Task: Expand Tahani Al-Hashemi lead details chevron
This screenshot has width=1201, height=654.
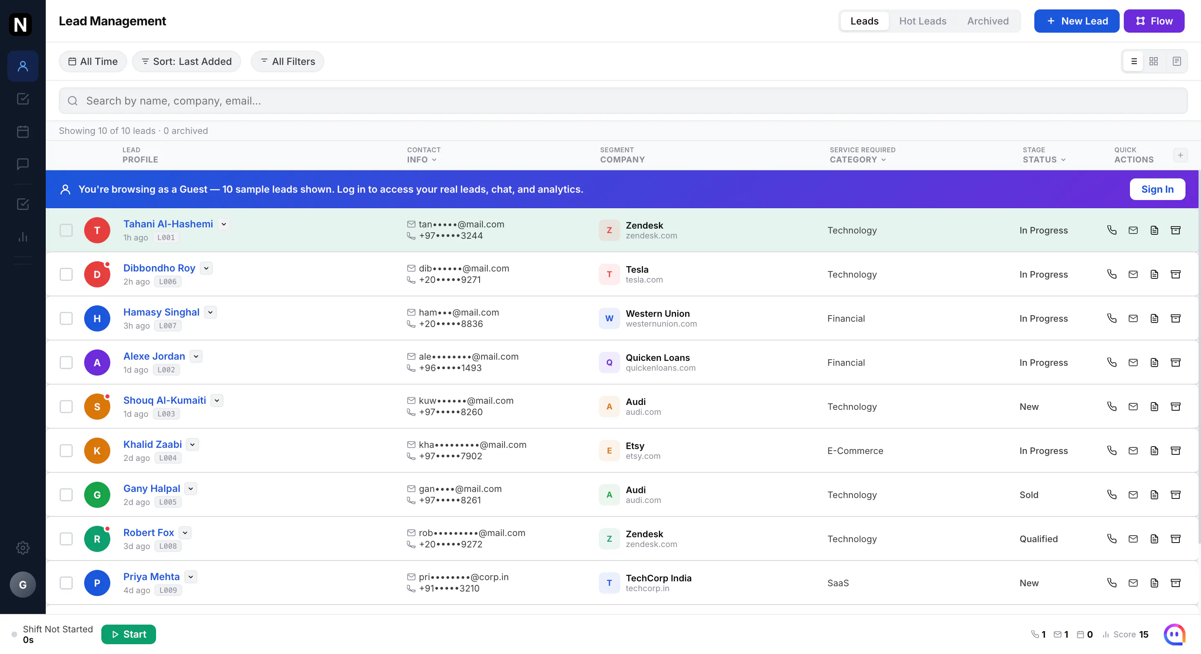Action: click(224, 224)
